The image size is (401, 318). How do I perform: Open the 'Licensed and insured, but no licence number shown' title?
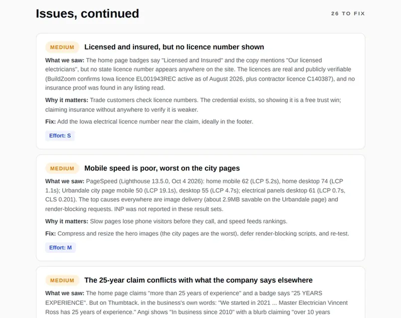pos(174,47)
